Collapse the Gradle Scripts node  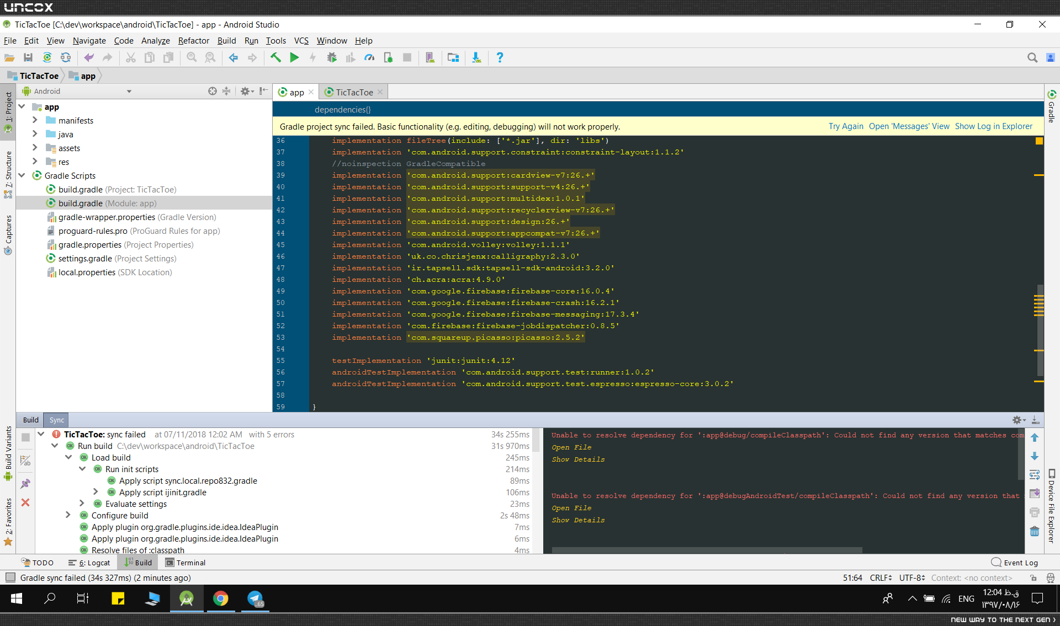[x=22, y=175]
